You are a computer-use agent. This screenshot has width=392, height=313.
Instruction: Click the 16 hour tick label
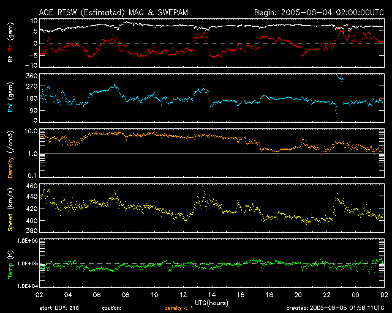point(241,295)
